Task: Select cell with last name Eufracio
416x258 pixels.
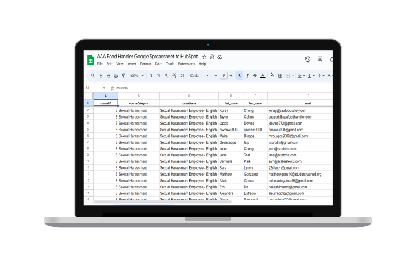Action: tap(255, 193)
